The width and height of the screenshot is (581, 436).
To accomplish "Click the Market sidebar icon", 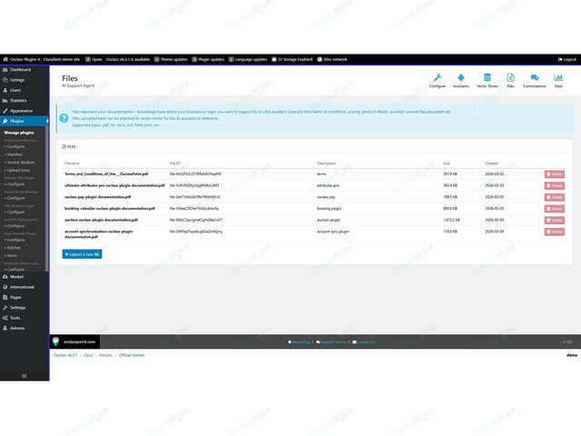I will point(5,276).
